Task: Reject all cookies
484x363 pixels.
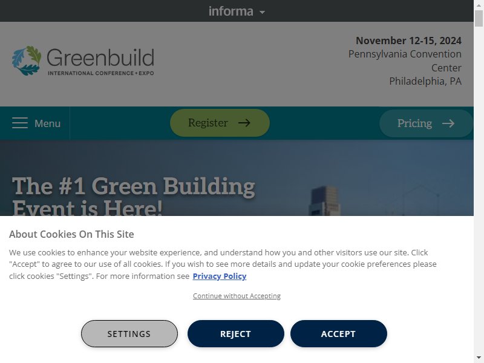Action: [236, 334]
